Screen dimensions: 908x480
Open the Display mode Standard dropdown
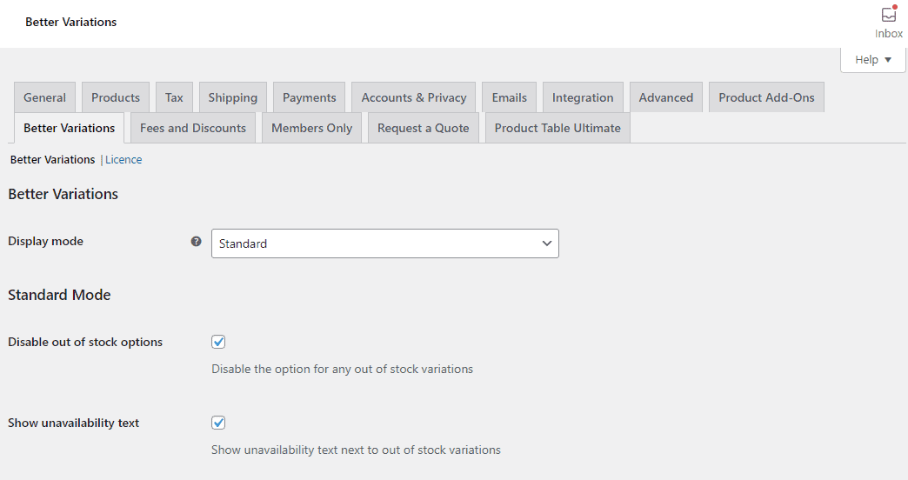tap(385, 243)
